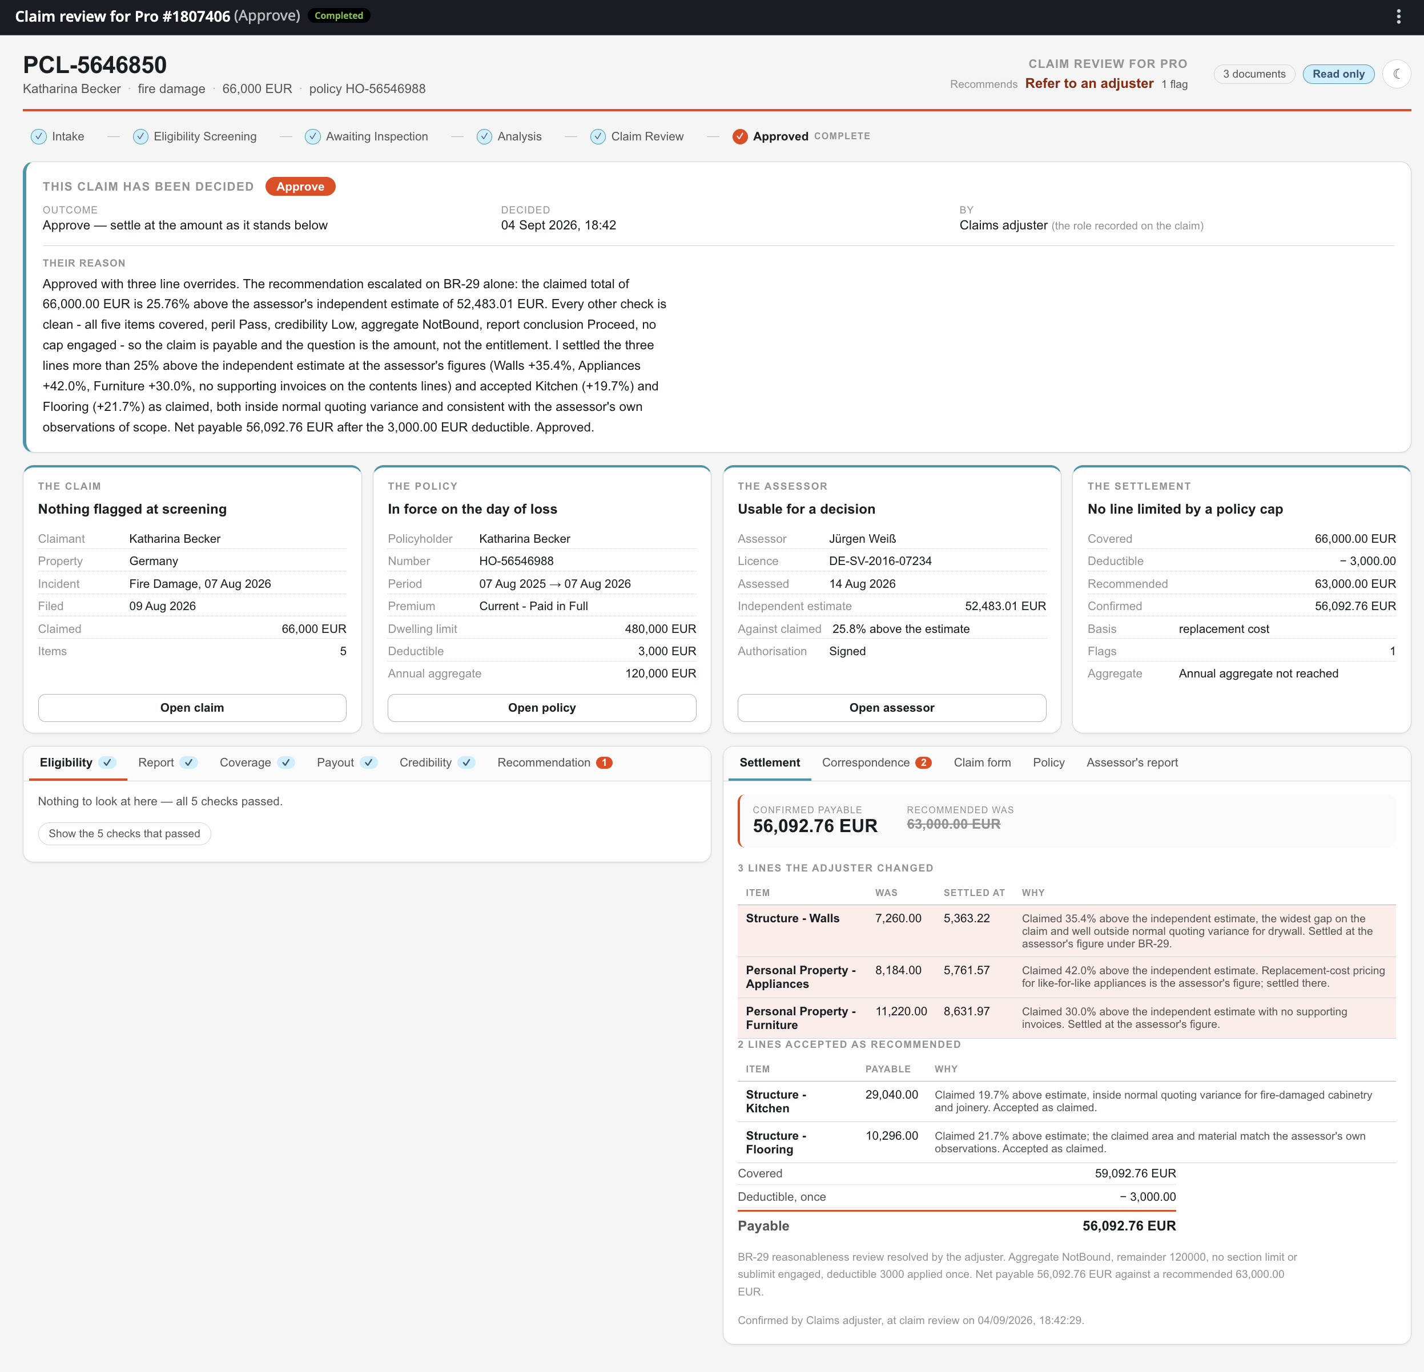Click the Analysis stage check icon

pyautogui.click(x=484, y=136)
